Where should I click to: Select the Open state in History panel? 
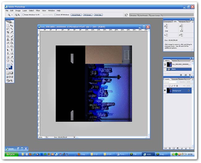click(x=174, y=69)
